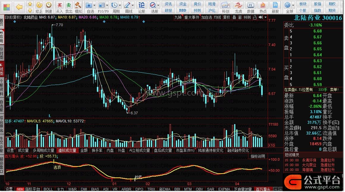
Task: Select the BOLL indicator tab
Action: coord(48,189)
